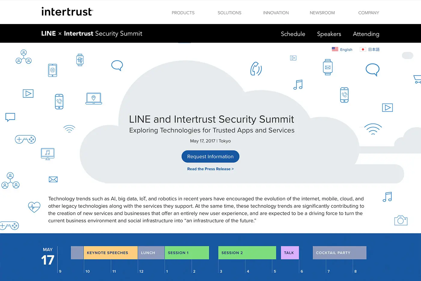Select the Session 2 schedule block
The height and width of the screenshot is (281, 421).
(x=247, y=253)
